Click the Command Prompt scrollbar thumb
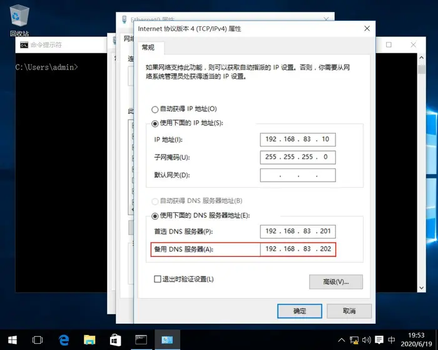Screen dimensions: 438x350 click(x=422, y=69)
